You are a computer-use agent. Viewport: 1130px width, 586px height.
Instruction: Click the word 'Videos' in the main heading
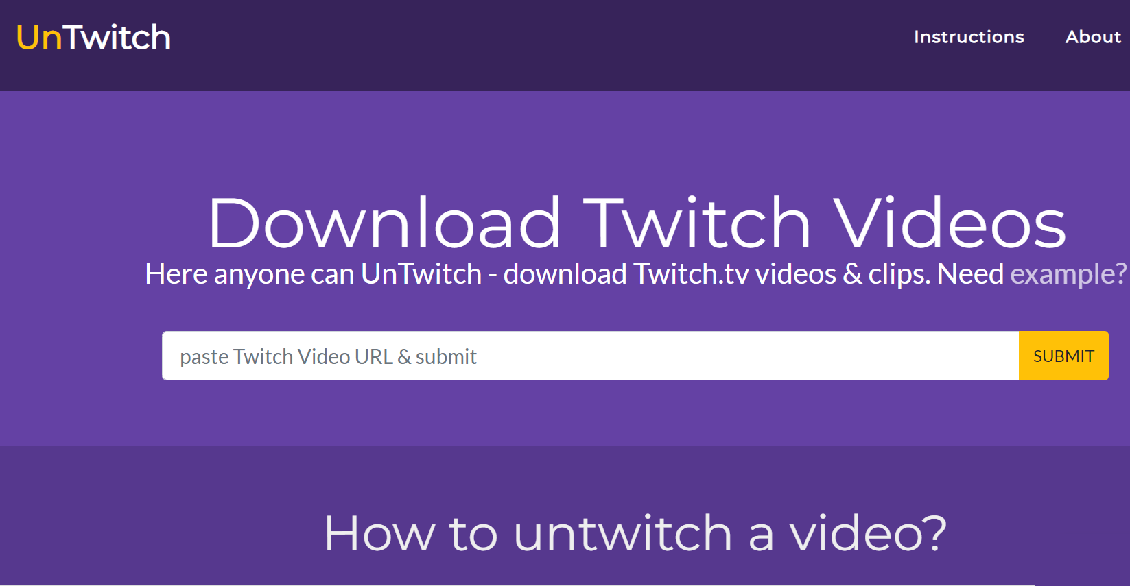950,223
